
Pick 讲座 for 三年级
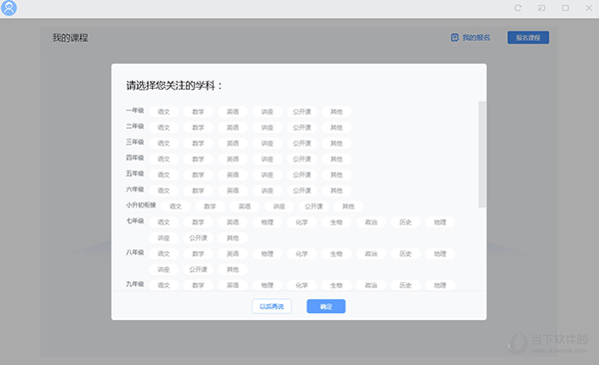pos(267,144)
